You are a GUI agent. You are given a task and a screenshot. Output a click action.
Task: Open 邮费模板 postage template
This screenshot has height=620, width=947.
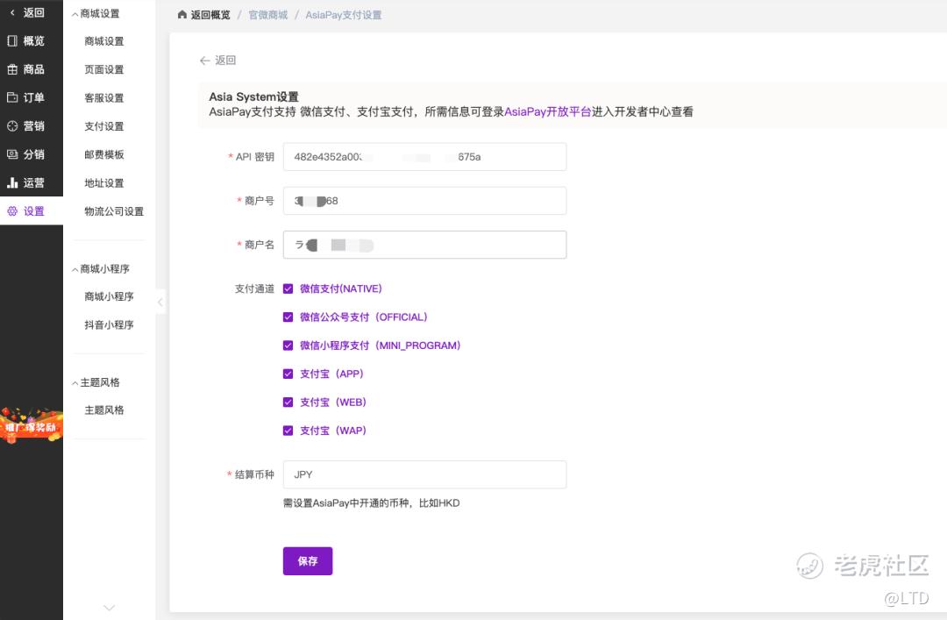tap(103, 154)
